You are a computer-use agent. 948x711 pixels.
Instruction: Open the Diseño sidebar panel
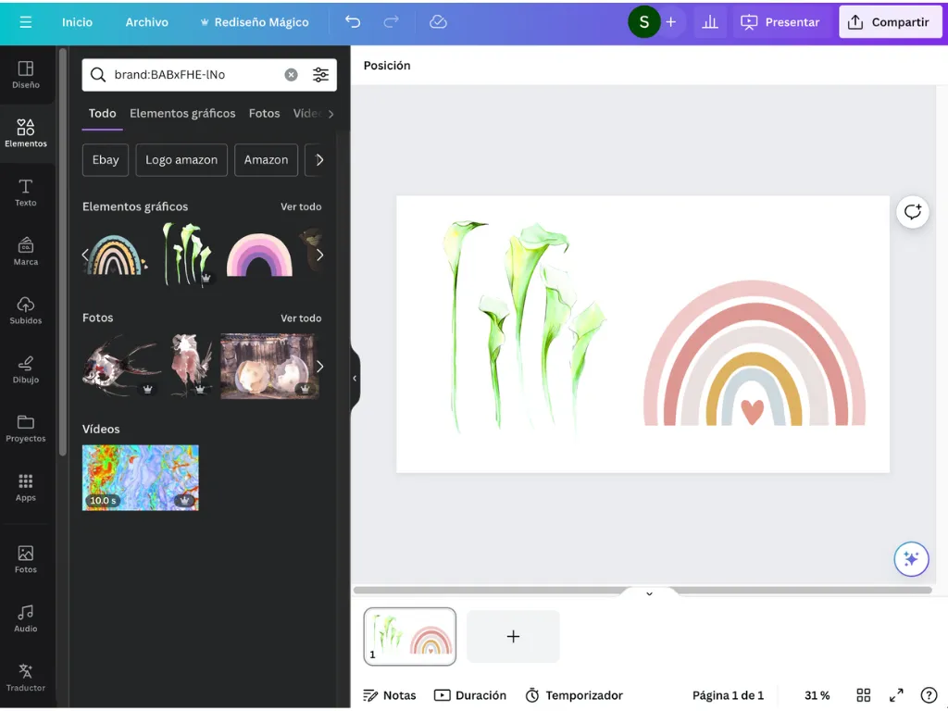click(x=25, y=75)
